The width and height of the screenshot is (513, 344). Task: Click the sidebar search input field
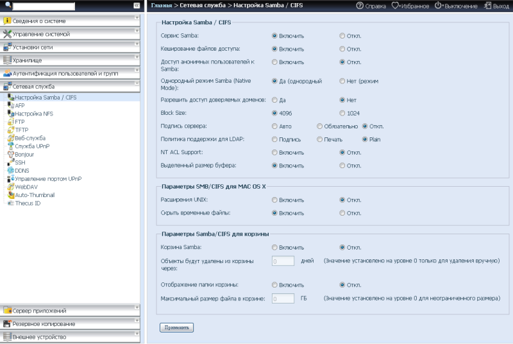tap(44, 6)
